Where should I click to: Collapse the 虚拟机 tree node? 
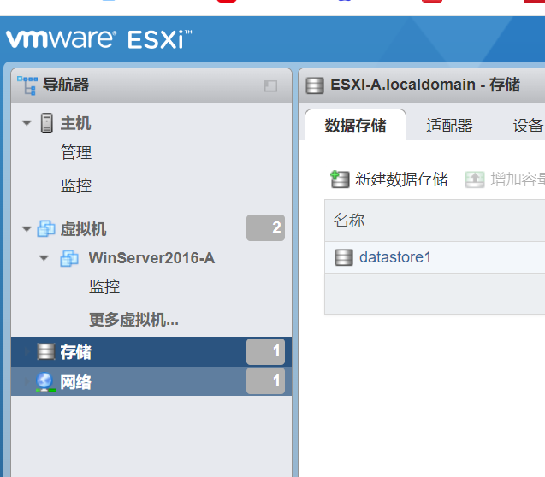[27, 229]
